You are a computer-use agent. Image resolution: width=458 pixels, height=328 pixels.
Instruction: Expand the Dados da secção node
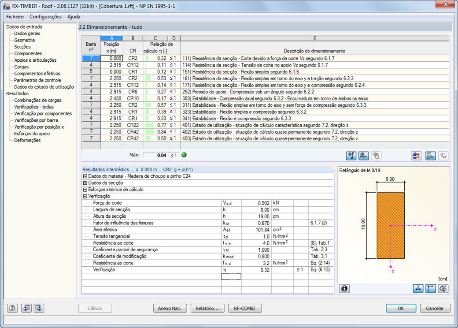(85, 183)
